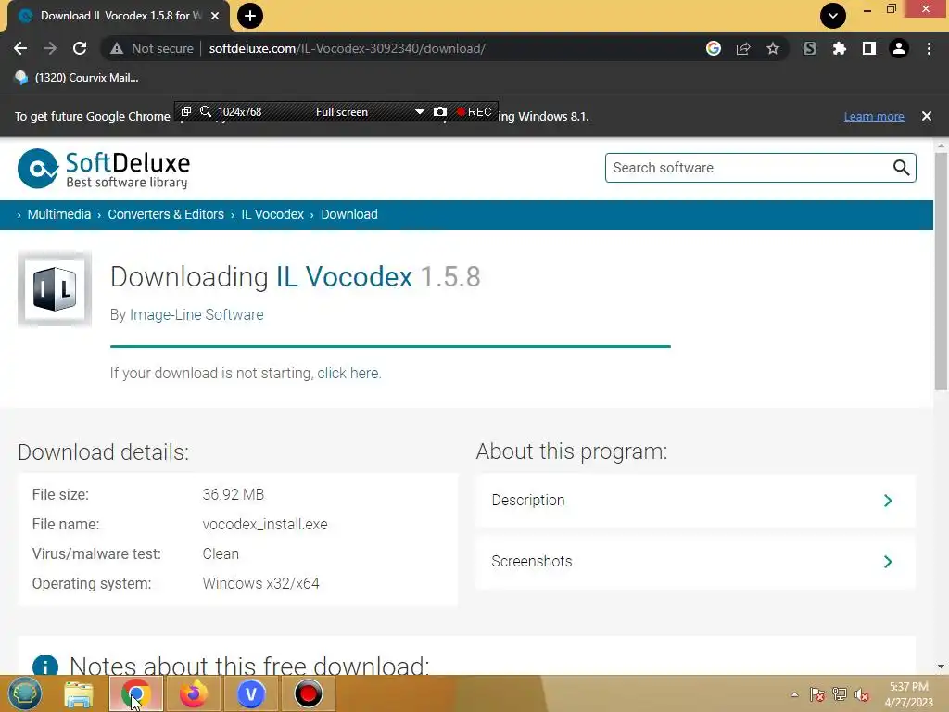
Task: Take a snapshot with recorder camera icon
Action: click(440, 112)
